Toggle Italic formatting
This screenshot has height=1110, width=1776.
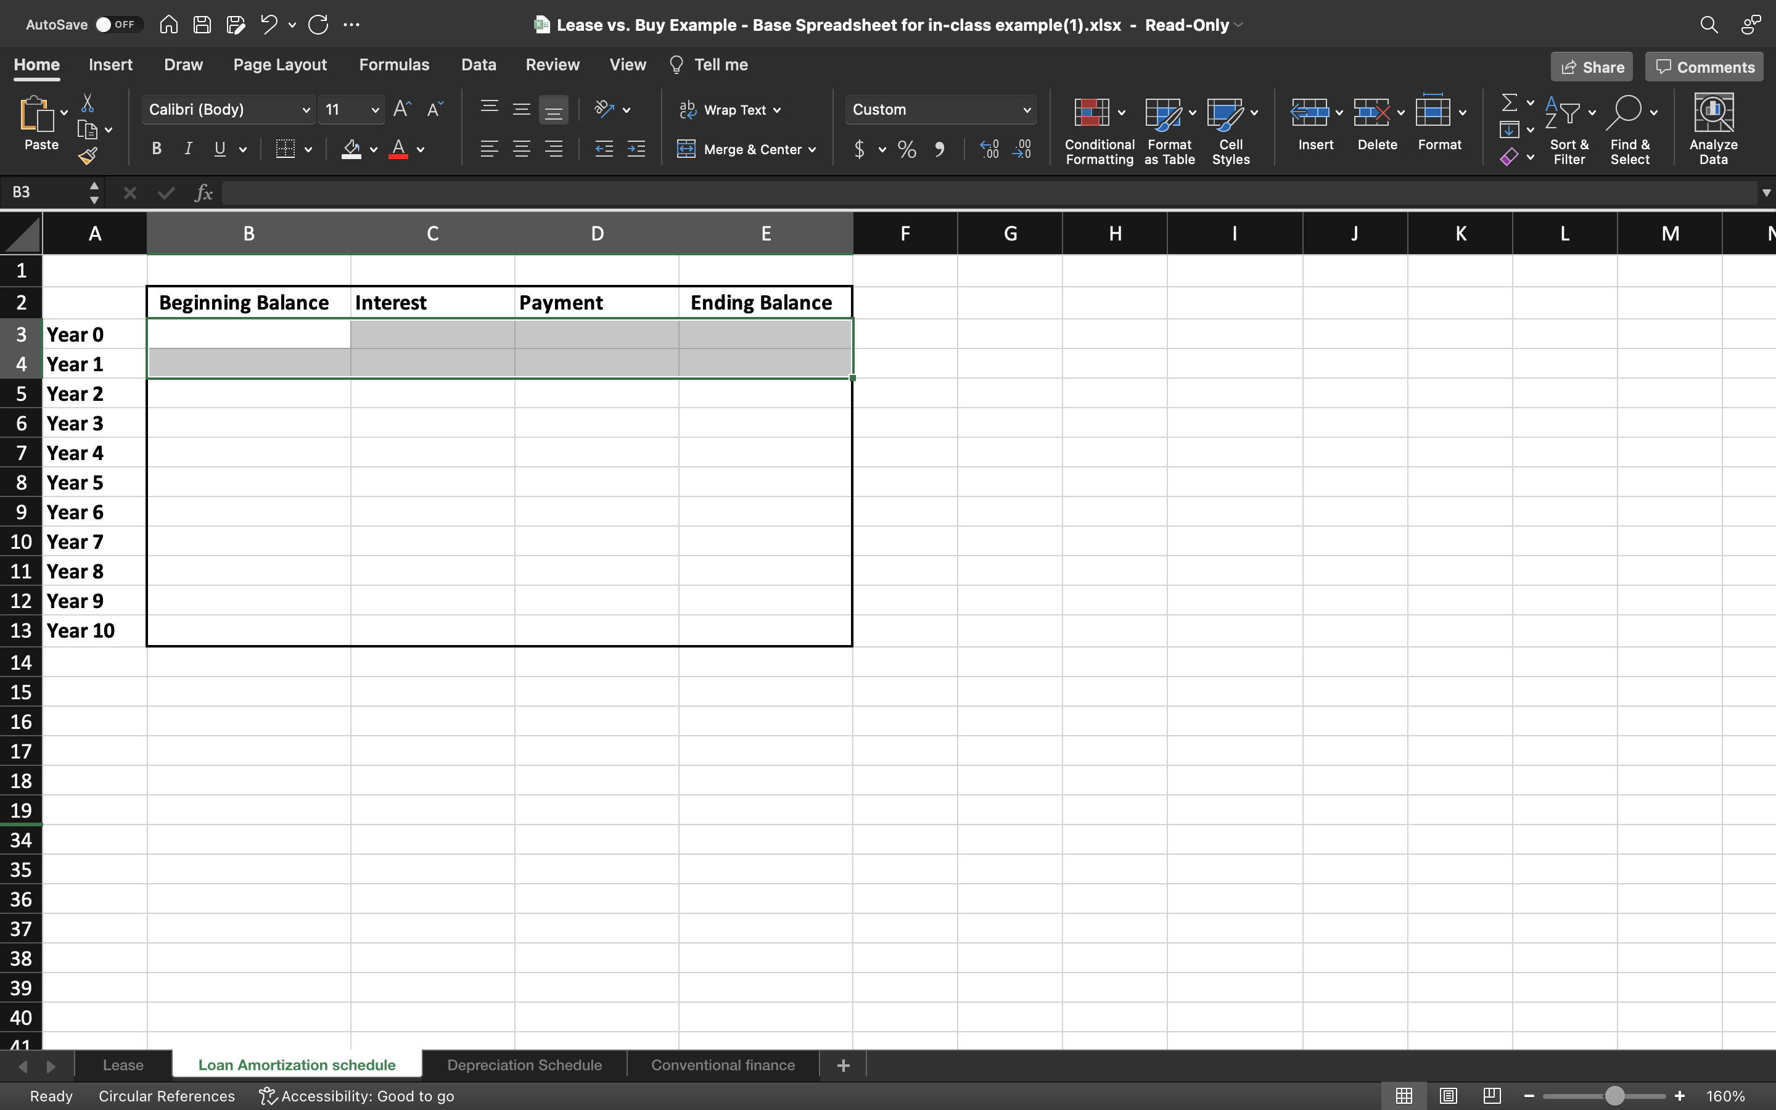click(188, 149)
